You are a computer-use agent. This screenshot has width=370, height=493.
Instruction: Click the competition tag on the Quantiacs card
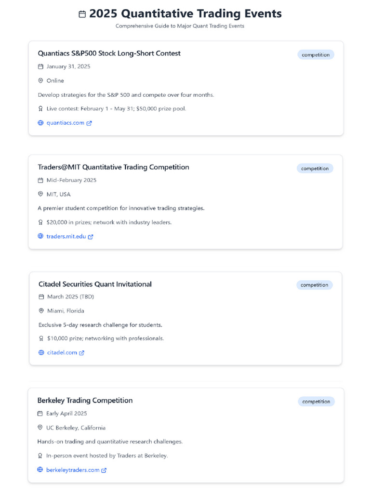tap(316, 55)
